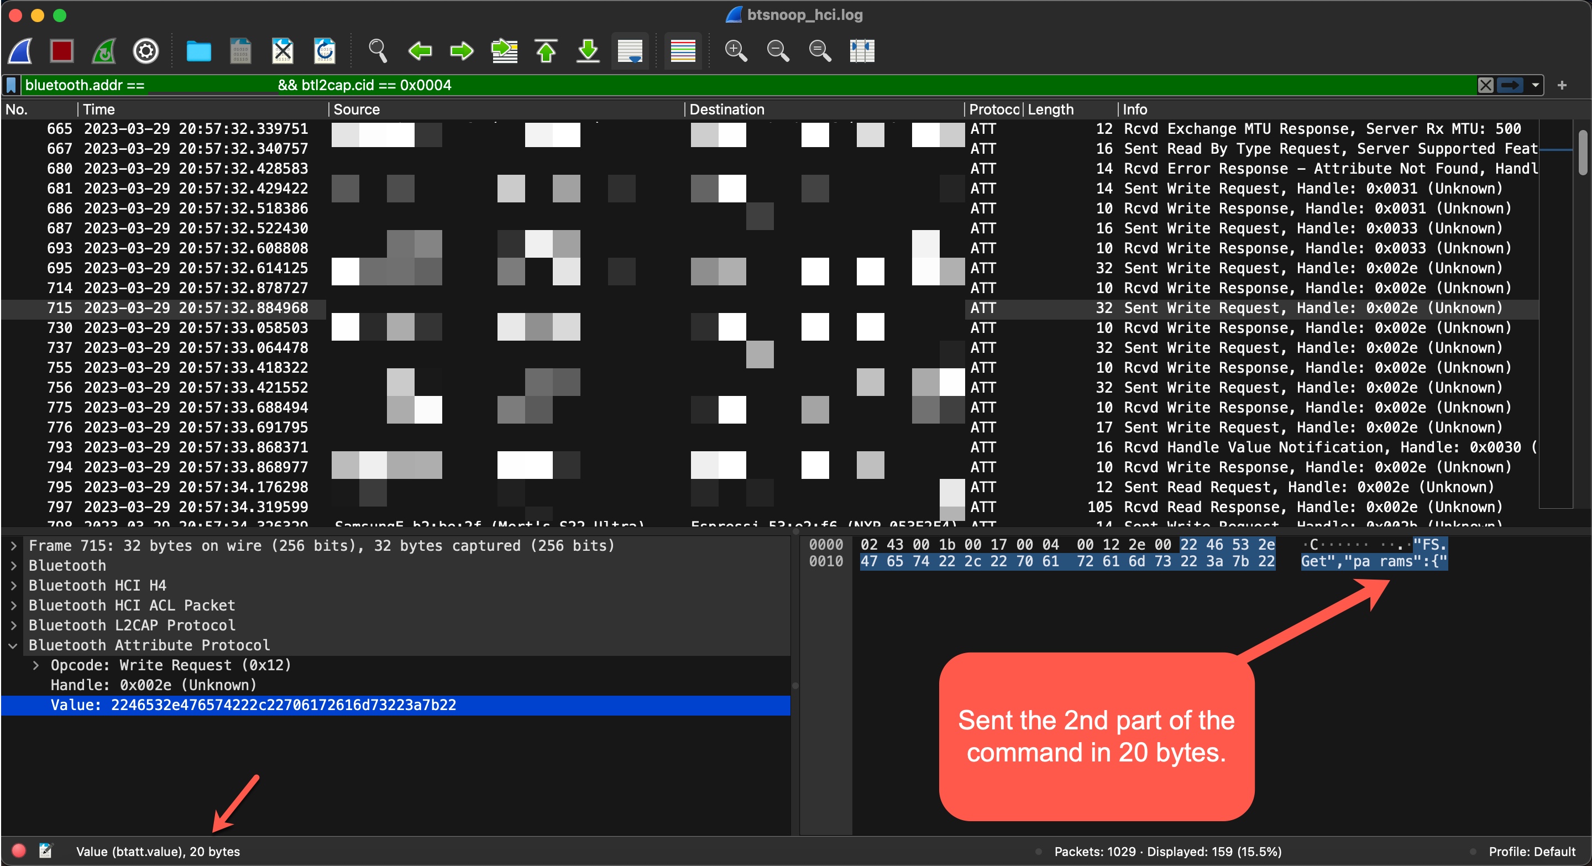Sort packets by Destination column
The height and width of the screenshot is (866, 1592).
(x=824, y=109)
